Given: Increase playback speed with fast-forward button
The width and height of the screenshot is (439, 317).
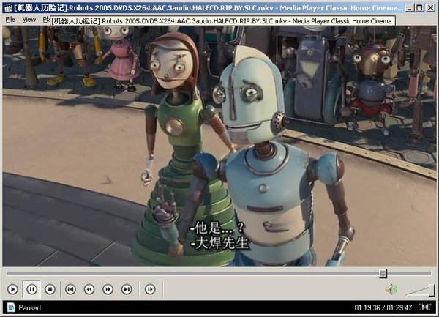Looking at the screenshot, I should tap(108, 289).
